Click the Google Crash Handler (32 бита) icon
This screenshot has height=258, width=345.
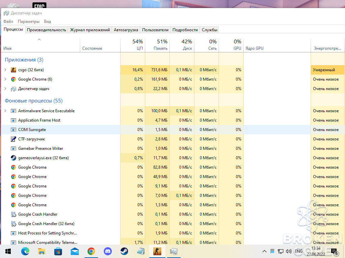[x=13, y=223]
